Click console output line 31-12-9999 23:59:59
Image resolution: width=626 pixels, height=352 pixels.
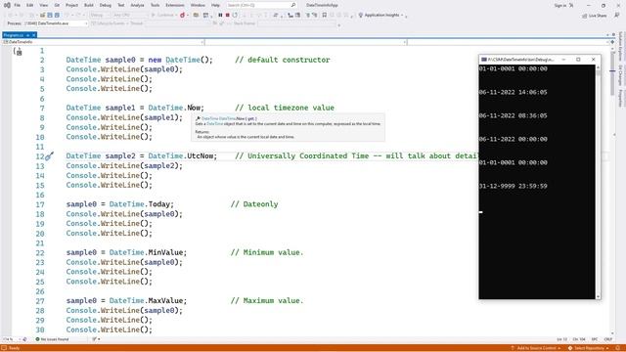(513, 186)
